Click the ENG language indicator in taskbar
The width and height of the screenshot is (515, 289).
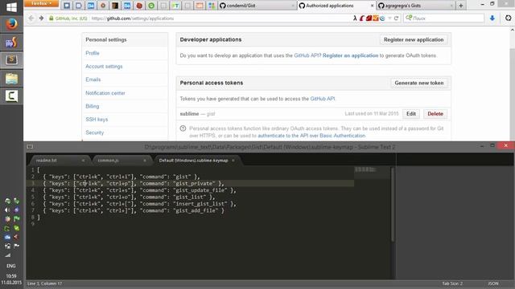[x=11, y=266]
